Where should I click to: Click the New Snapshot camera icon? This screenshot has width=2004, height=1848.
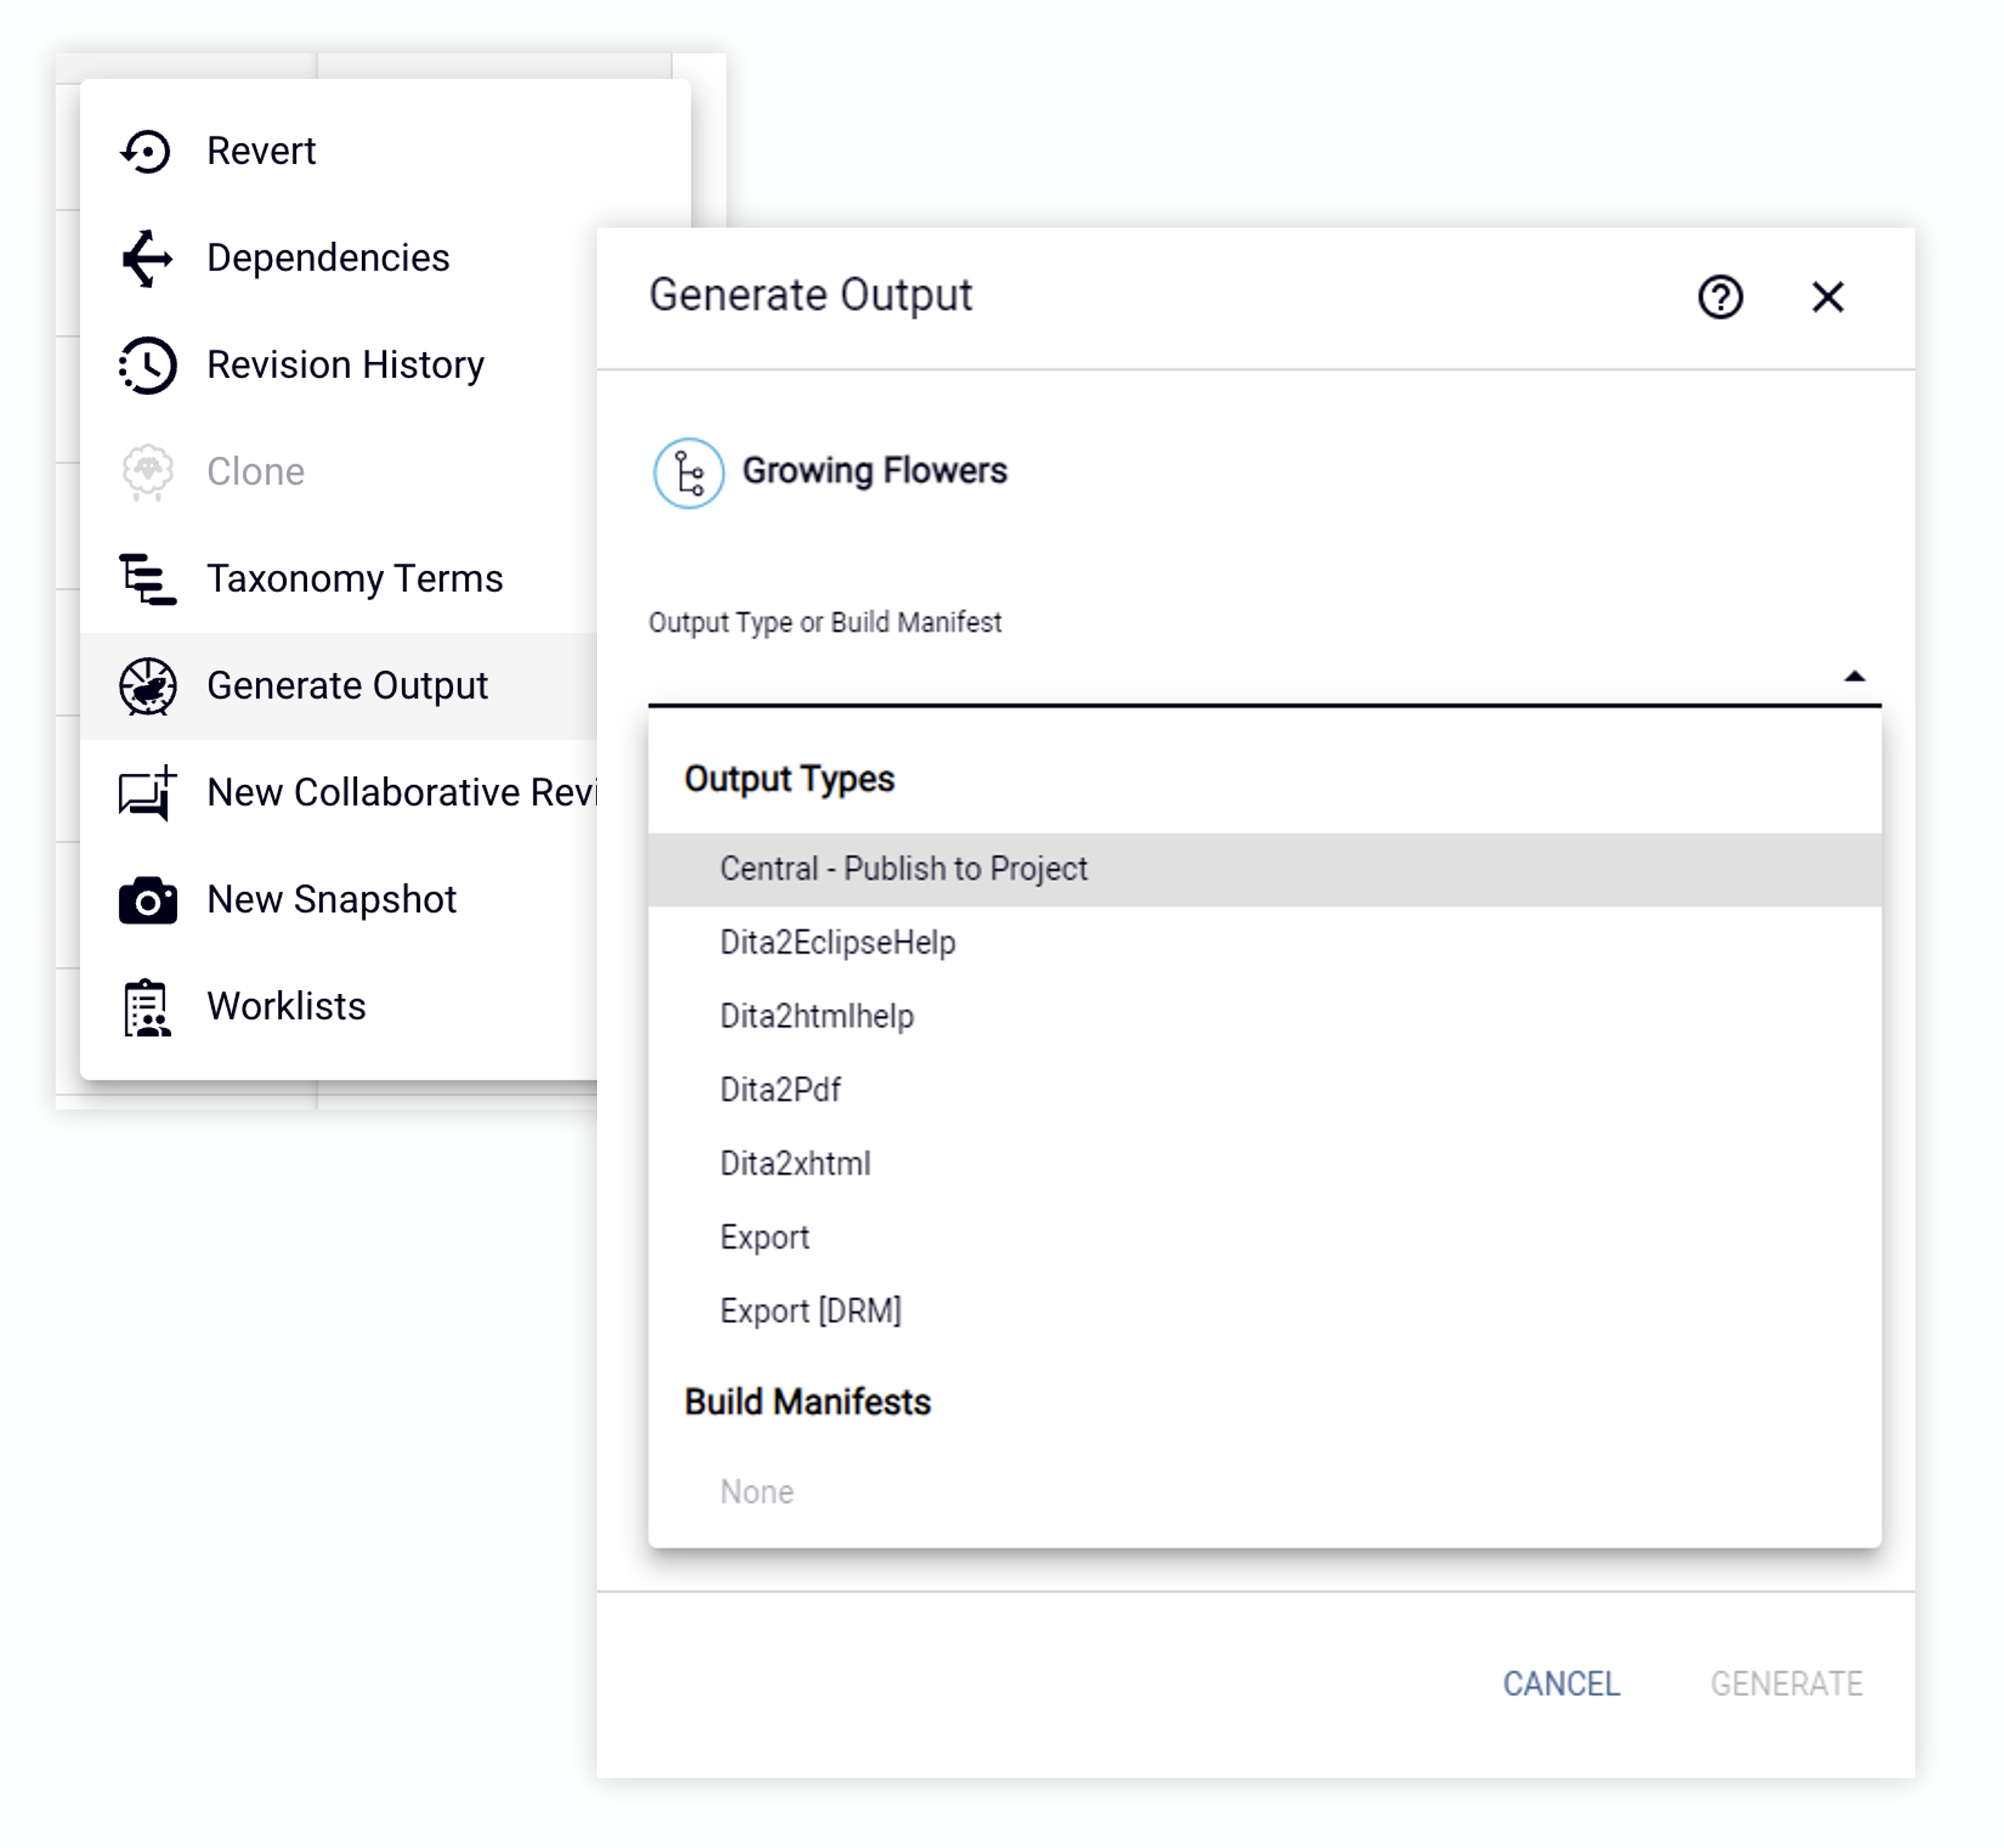(x=147, y=900)
